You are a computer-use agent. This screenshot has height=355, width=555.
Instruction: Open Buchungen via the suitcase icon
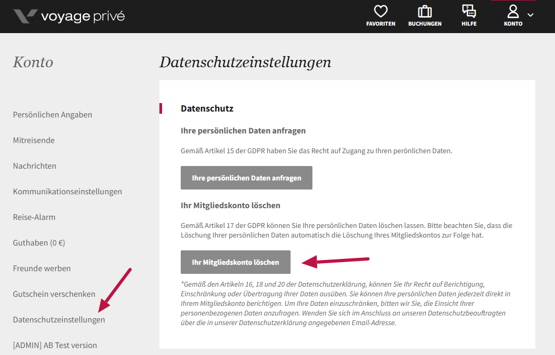point(425,11)
